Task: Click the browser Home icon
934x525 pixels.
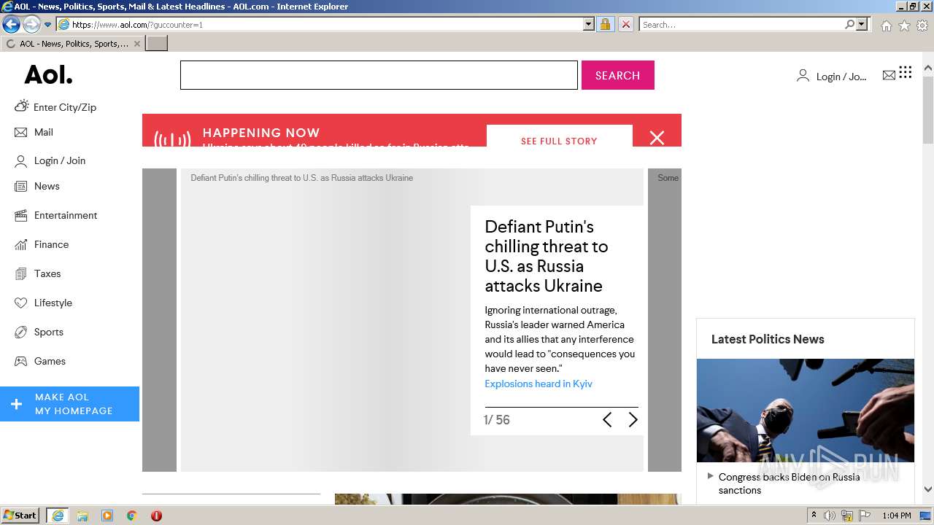Action: coord(886,26)
